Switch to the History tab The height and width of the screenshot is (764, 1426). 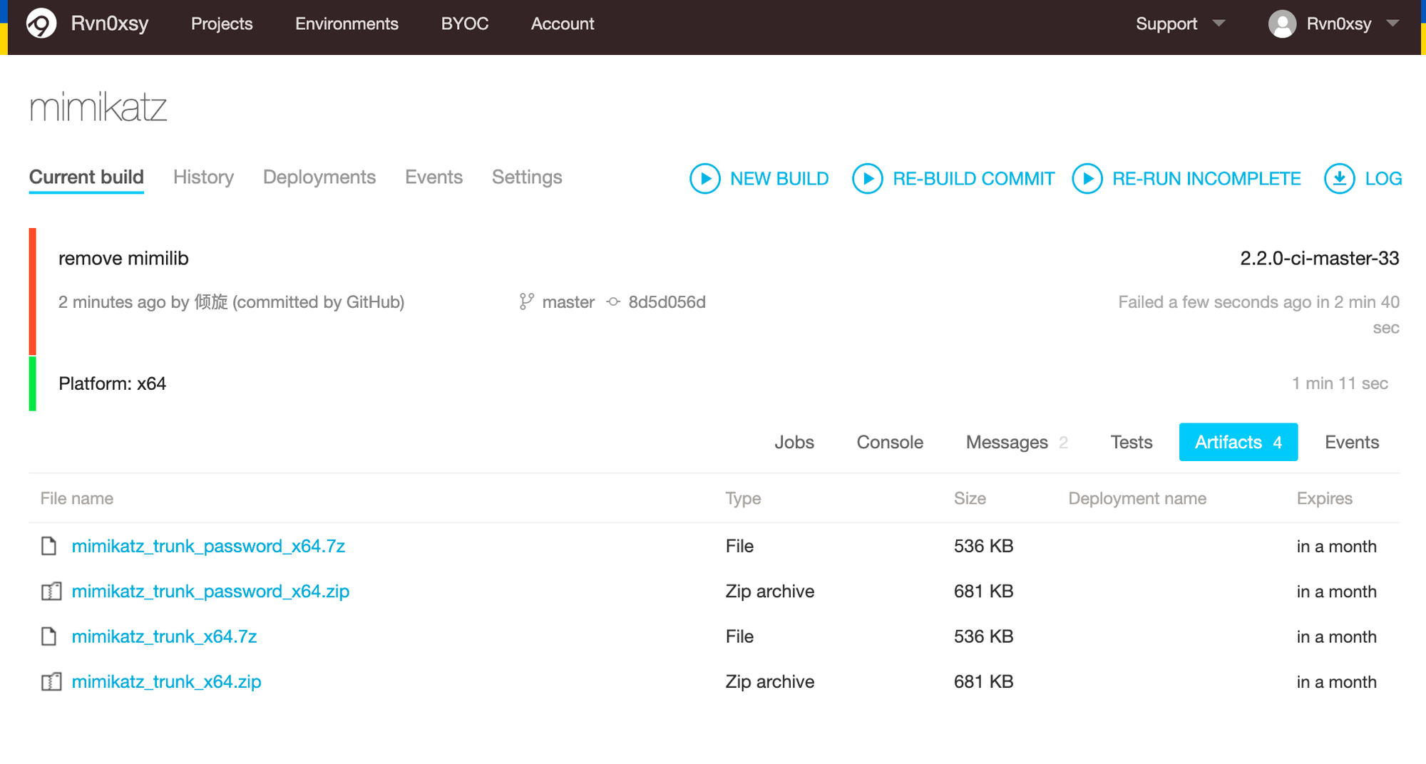click(x=203, y=177)
